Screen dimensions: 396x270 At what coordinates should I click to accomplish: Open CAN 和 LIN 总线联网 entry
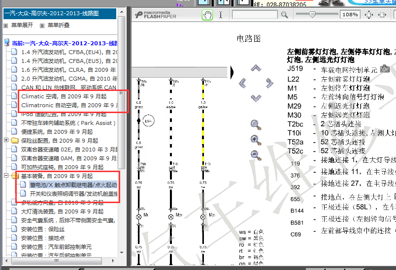[68, 88]
